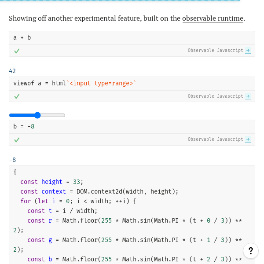This screenshot has width=264, height=264.
Task: Click arrow icon beside first Observable Javascript label
Action: [x=248, y=51]
